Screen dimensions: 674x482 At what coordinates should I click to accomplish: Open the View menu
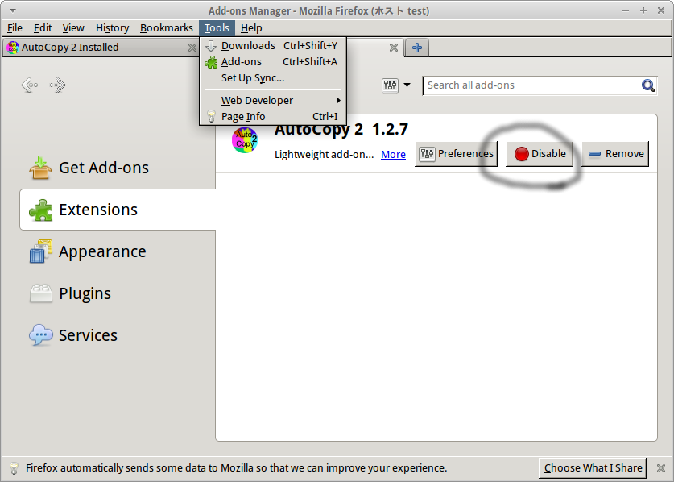(73, 28)
